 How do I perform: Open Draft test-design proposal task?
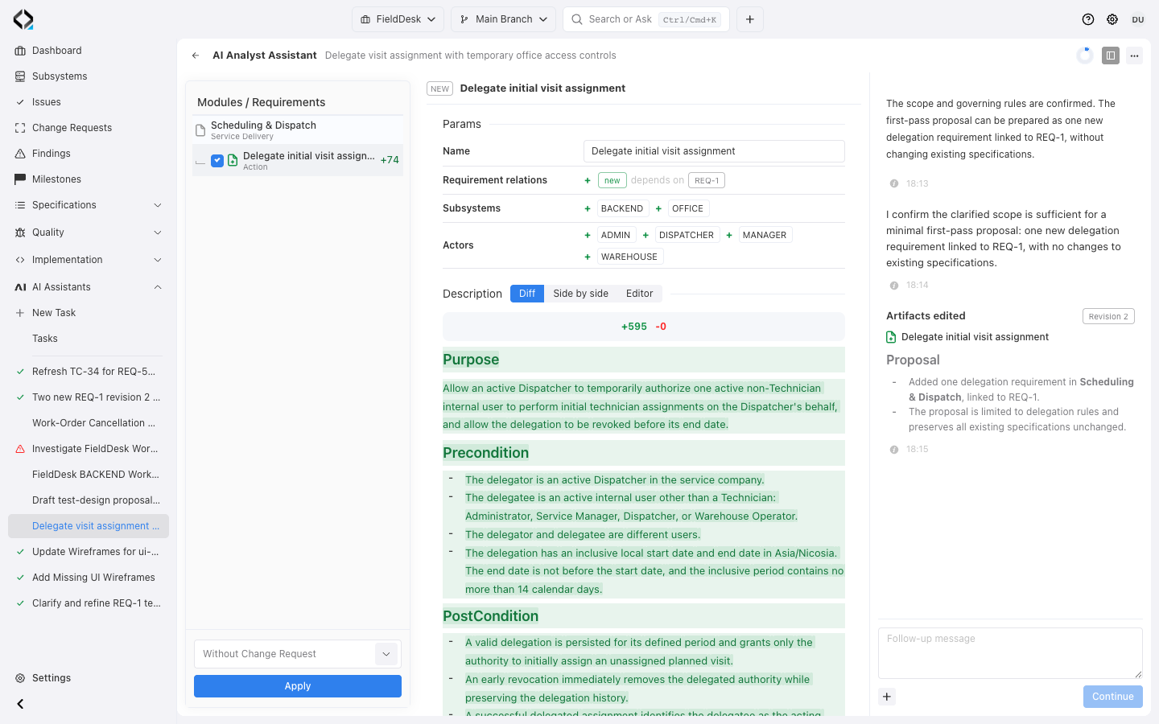pos(89,500)
